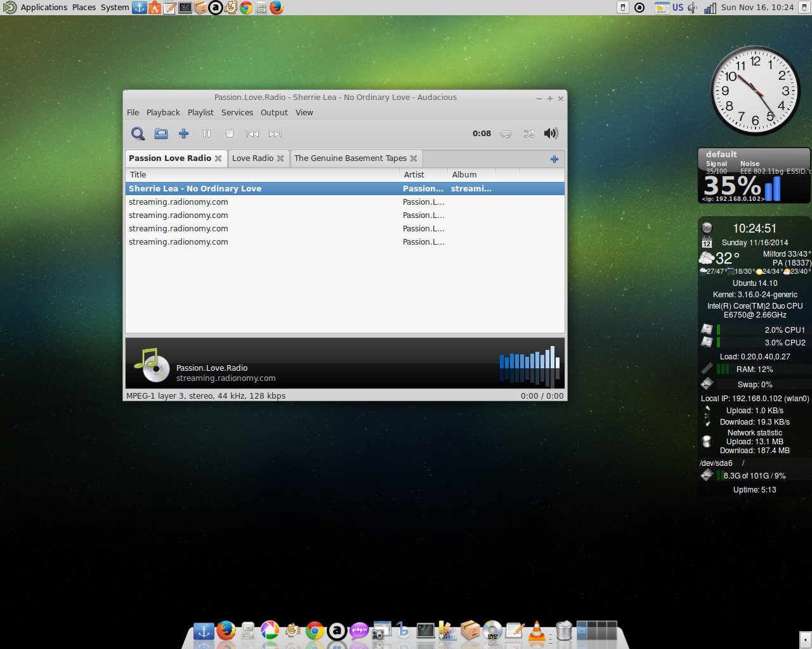Open the text editor notepad icon in top panel
Image resolution: width=812 pixels, height=649 pixels.
point(170,8)
